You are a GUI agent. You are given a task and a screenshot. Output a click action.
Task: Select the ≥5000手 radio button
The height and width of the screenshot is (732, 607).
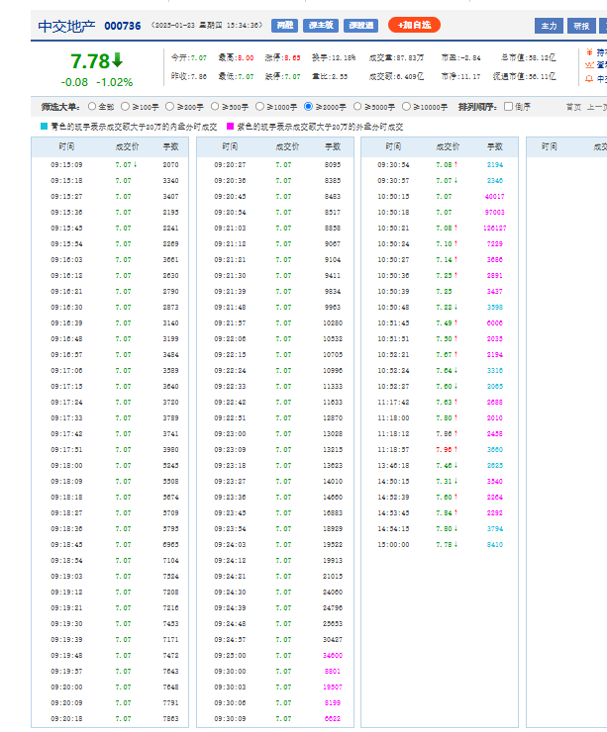359,106
